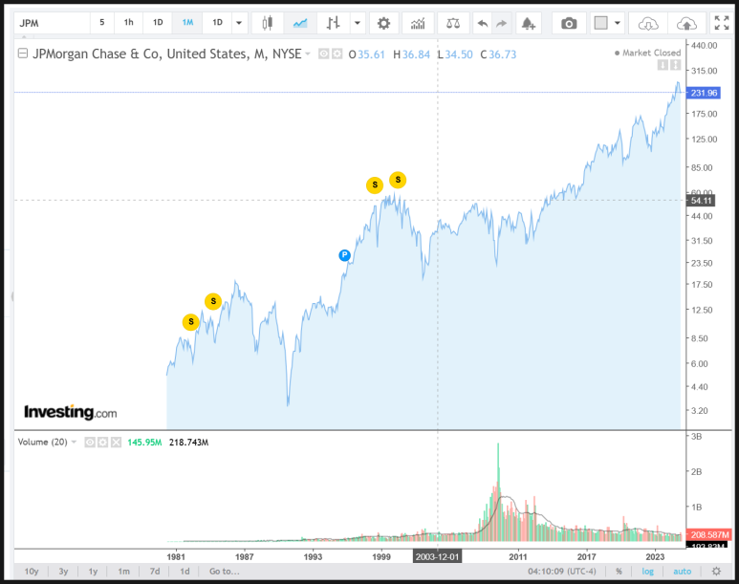This screenshot has width=739, height=584.
Task: Redo the chart action
Action: [x=502, y=23]
